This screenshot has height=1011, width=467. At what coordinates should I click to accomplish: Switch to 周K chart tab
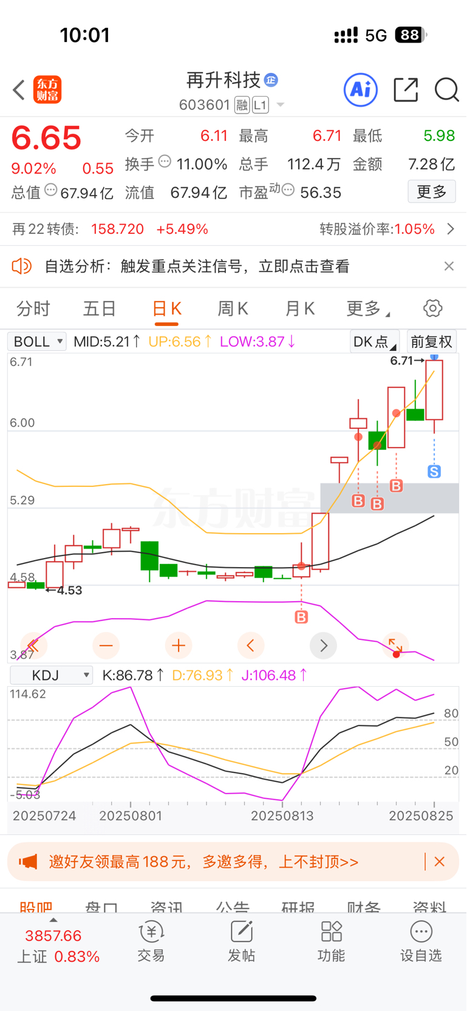tap(233, 308)
